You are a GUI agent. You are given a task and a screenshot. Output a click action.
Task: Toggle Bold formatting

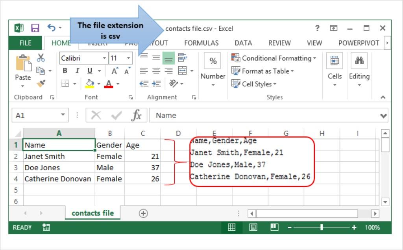[x=65, y=71]
